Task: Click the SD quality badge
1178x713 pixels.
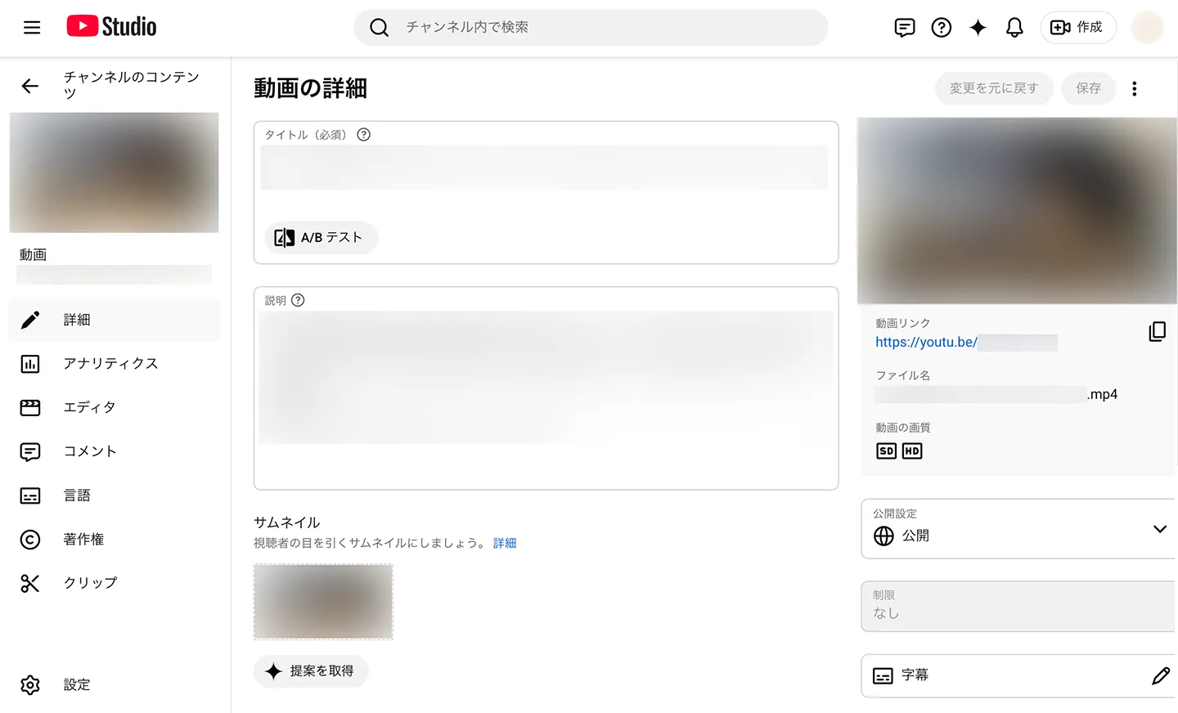Action: 887,451
